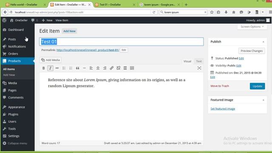Enter distraction-free writing mode
The height and width of the screenshot is (153, 272).
pos(199,68)
